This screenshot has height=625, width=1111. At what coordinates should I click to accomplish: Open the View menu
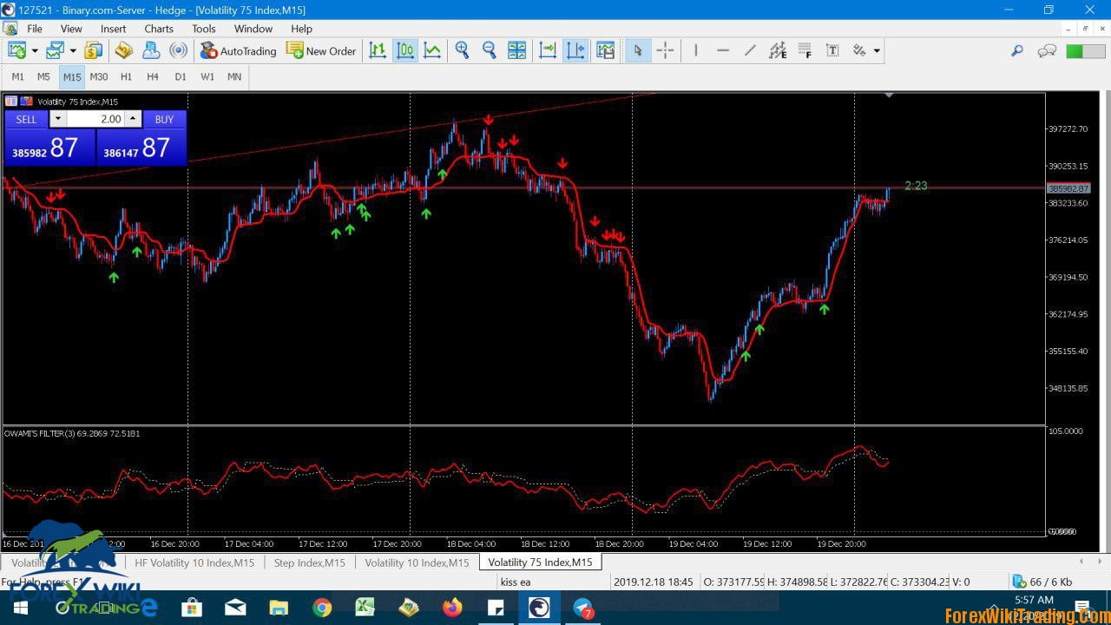coord(71,29)
